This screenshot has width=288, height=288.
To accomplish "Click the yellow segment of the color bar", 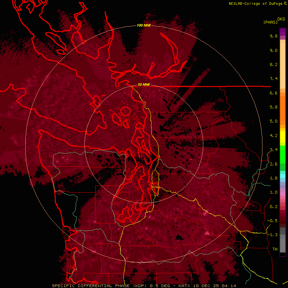I will (283, 137).
